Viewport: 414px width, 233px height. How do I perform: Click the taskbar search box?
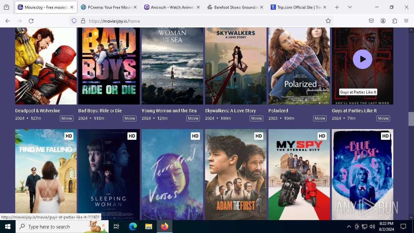(62, 227)
